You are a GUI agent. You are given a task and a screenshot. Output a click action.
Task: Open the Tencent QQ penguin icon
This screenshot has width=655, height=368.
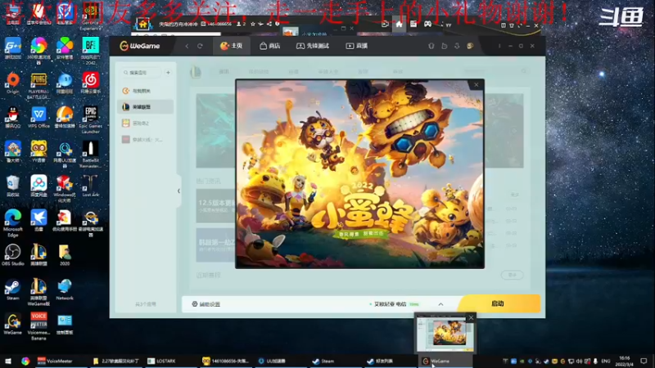click(x=13, y=117)
